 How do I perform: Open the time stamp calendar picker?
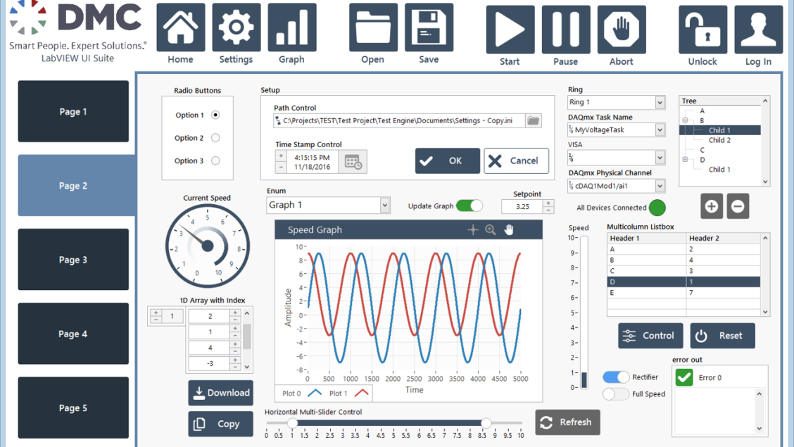coord(353,162)
